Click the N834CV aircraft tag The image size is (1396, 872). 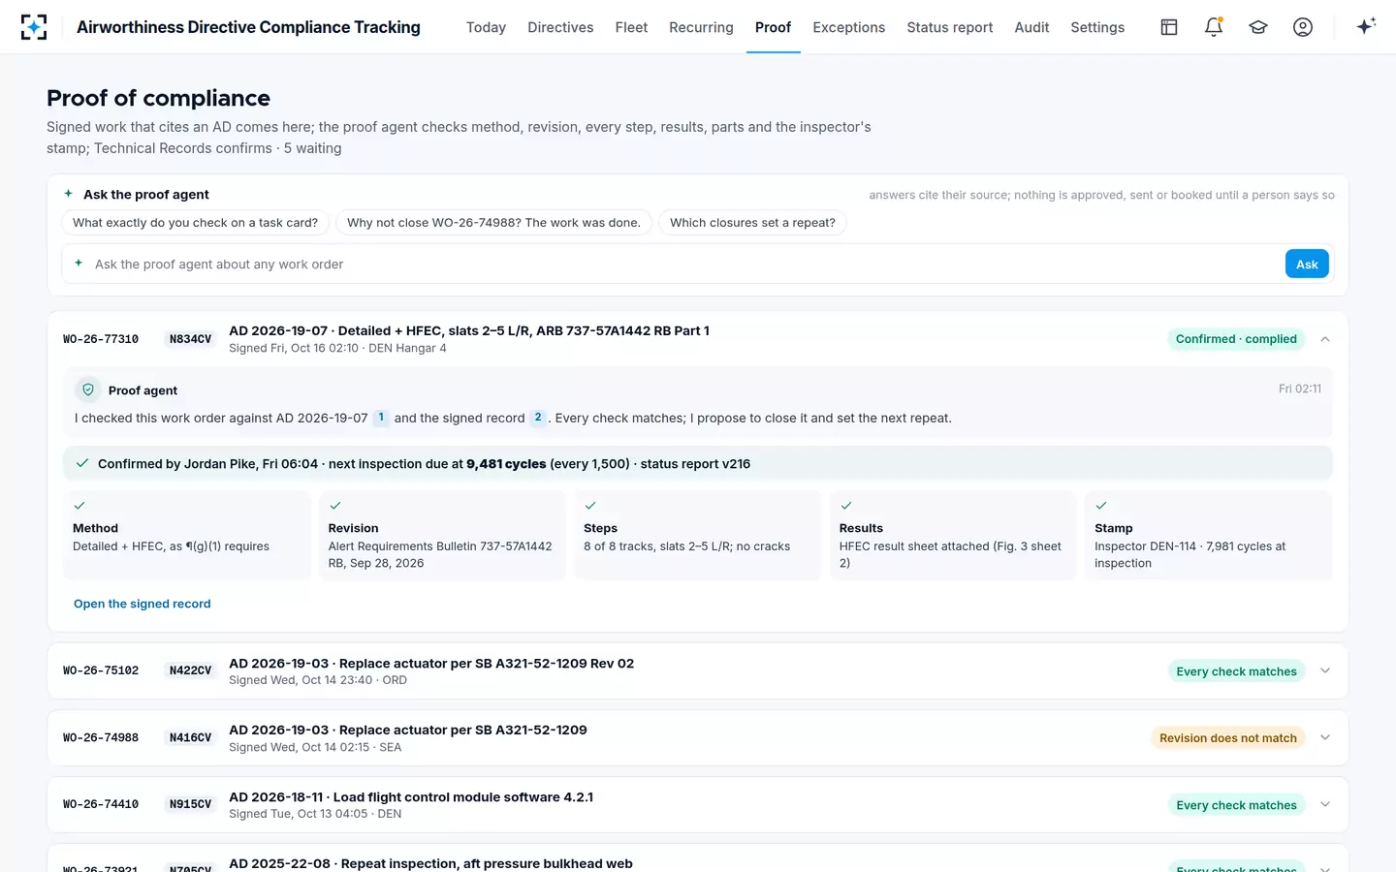pyautogui.click(x=190, y=339)
